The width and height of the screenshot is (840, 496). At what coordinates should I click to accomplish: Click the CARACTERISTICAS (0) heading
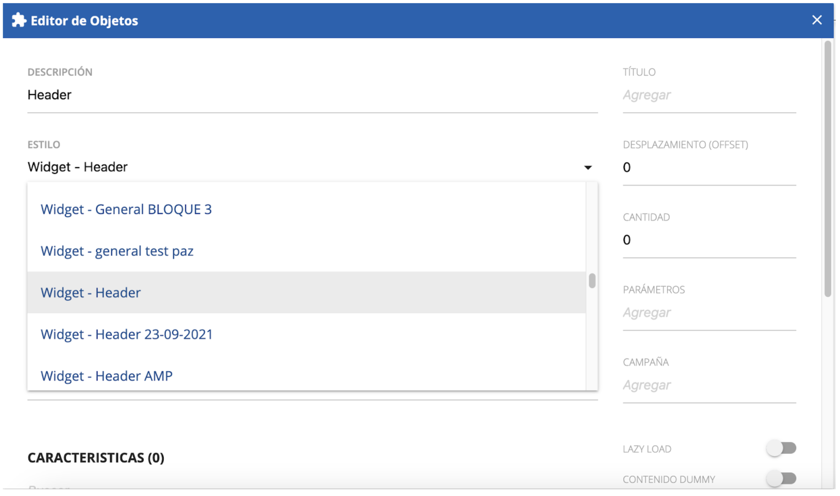coord(96,458)
